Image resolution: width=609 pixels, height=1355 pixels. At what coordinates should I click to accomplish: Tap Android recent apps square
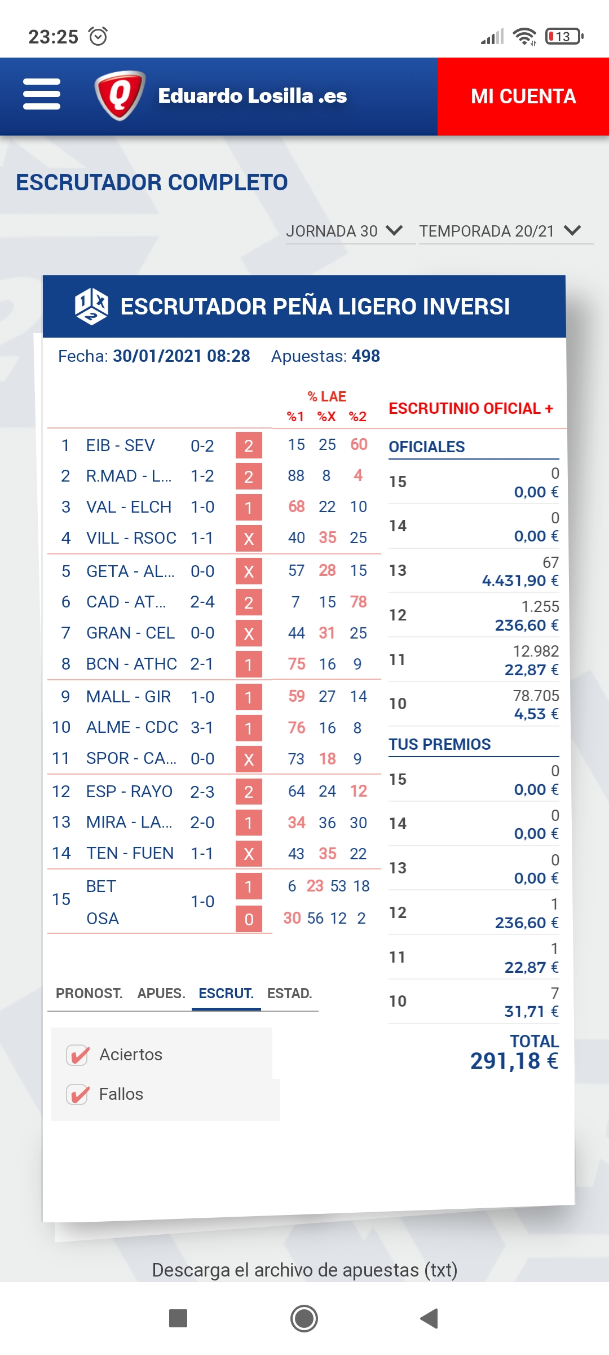pyautogui.click(x=178, y=1319)
